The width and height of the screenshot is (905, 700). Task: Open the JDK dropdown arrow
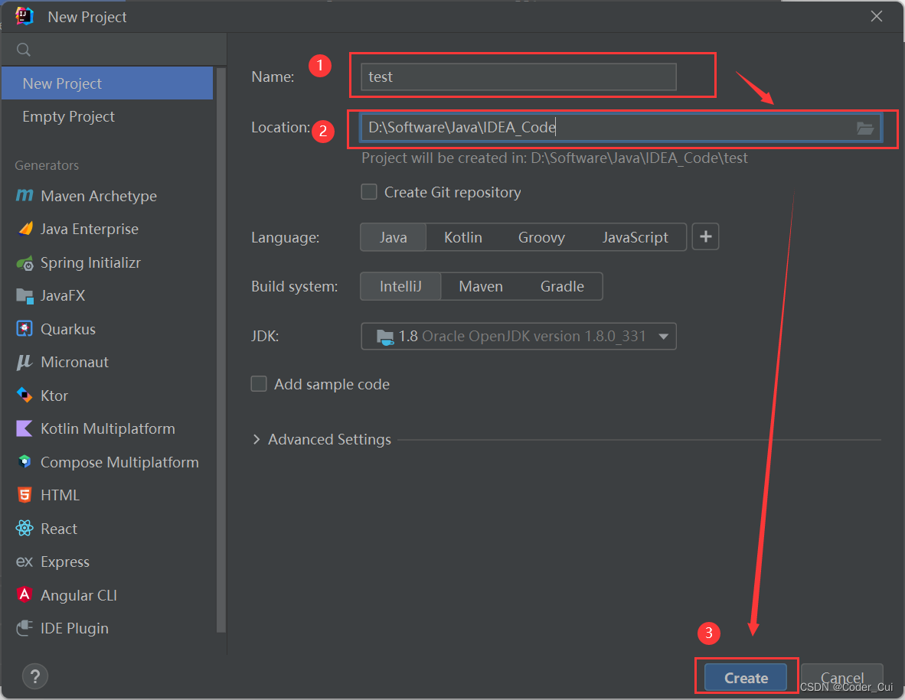coord(664,337)
